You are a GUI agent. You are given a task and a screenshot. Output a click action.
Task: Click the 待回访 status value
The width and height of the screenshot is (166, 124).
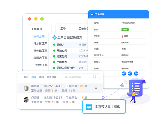coord(83,62)
